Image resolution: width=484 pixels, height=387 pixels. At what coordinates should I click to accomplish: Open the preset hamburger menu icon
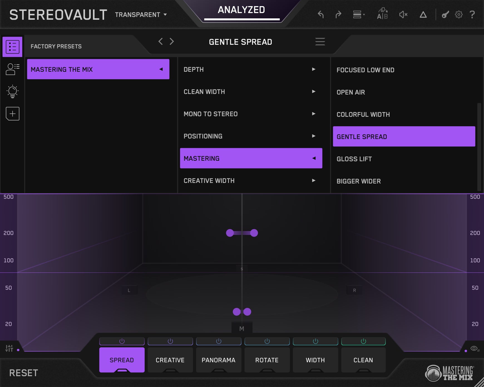click(320, 41)
